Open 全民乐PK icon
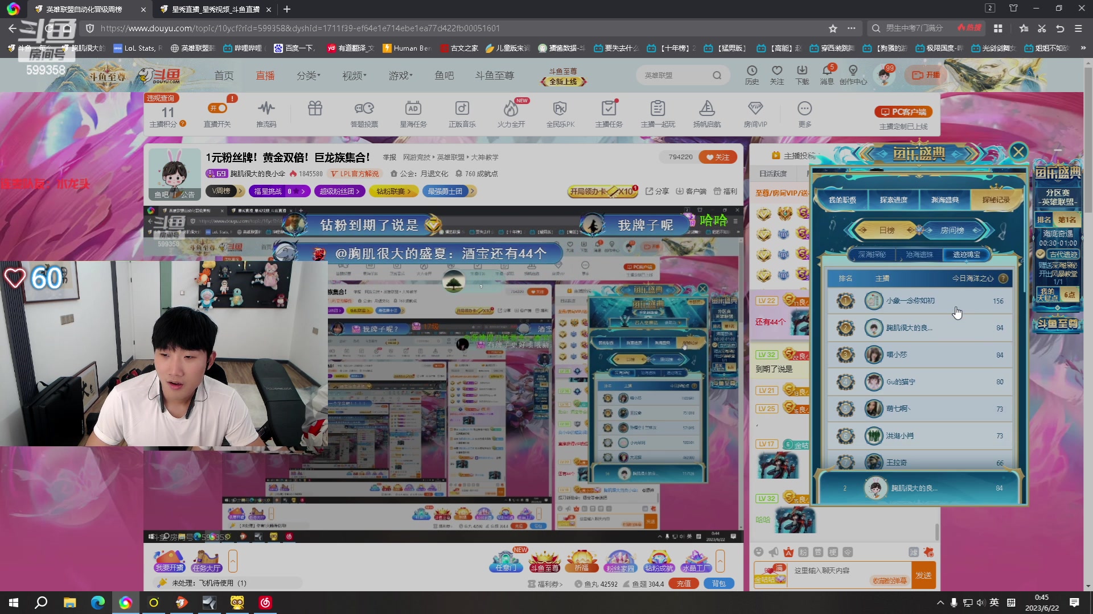The width and height of the screenshot is (1093, 614). point(560,113)
